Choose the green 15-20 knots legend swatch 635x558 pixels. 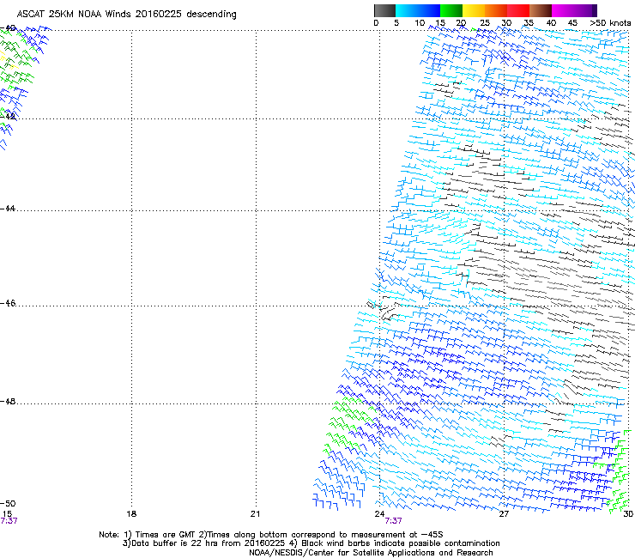coord(451,10)
